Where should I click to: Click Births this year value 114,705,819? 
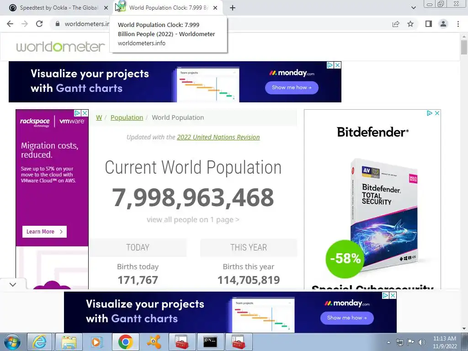(249, 280)
